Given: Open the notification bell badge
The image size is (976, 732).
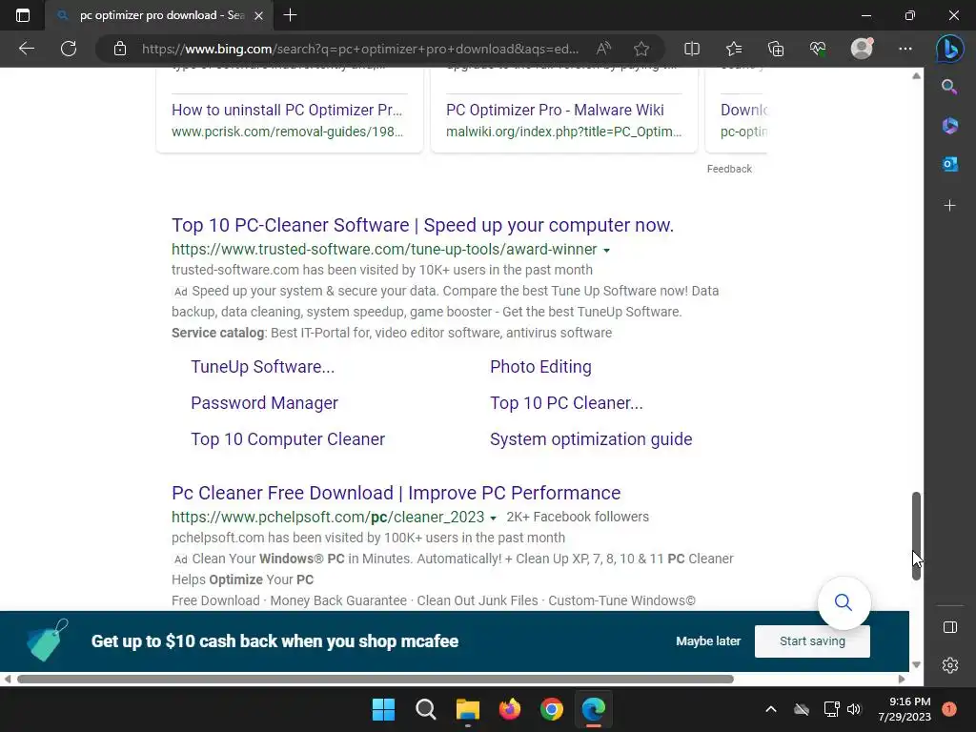Looking at the screenshot, I should pos(949,709).
